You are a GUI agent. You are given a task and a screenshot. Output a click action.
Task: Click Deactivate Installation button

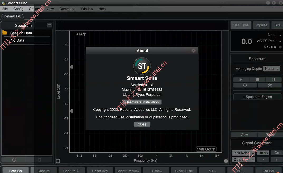[142, 102]
